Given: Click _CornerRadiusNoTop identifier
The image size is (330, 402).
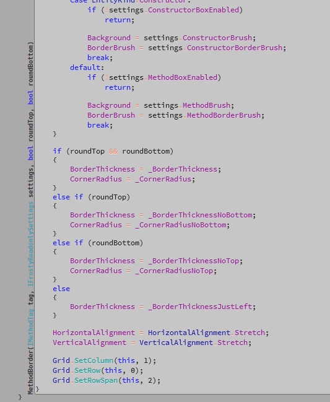Looking at the screenshot, I should coord(174,271).
